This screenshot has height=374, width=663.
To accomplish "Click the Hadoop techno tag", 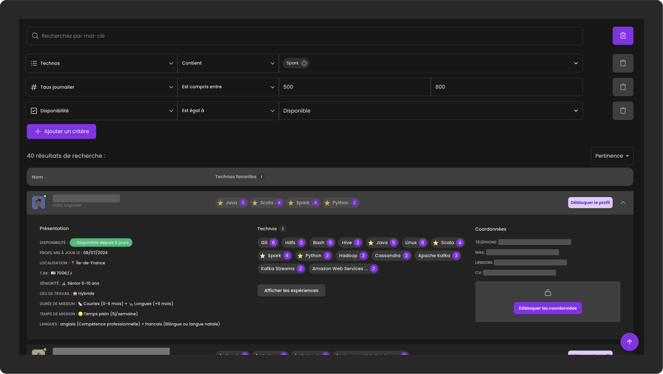I will coord(352,256).
